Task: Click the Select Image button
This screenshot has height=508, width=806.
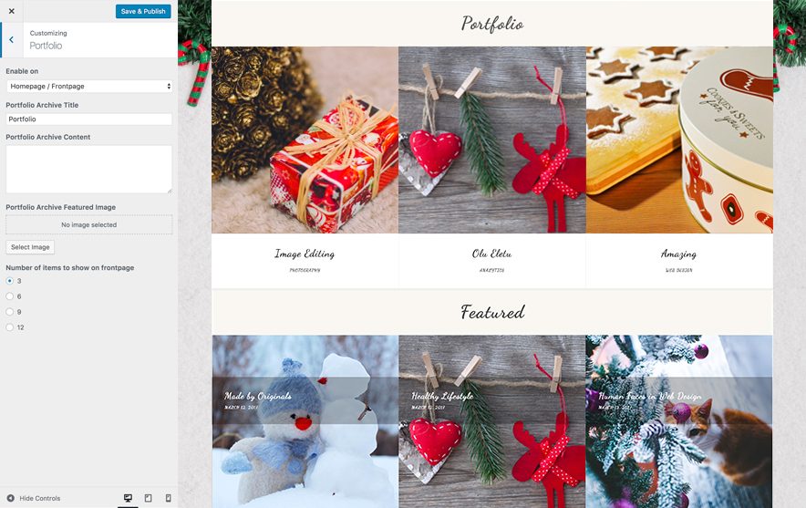Action: pyautogui.click(x=30, y=247)
